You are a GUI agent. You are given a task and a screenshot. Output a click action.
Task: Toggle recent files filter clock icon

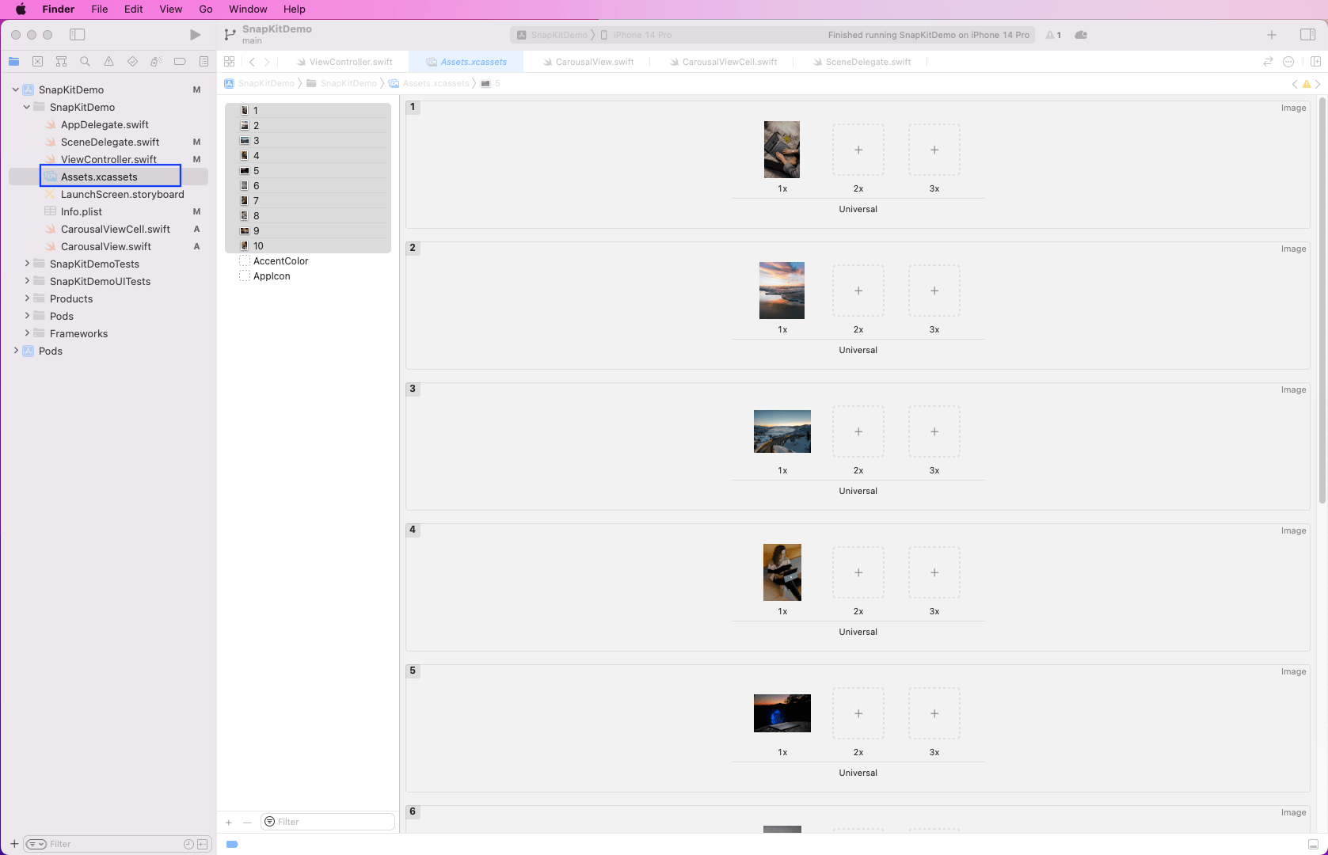188,844
